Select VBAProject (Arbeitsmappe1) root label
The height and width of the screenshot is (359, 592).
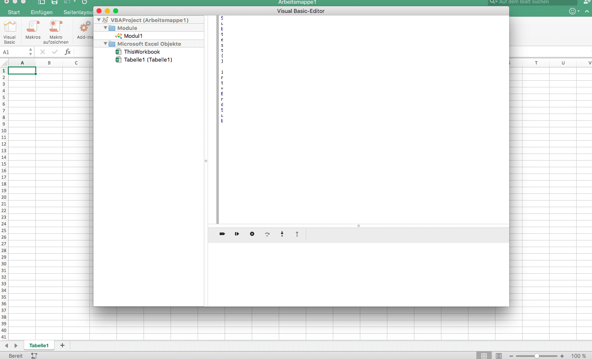pyautogui.click(x=149, y=20)
